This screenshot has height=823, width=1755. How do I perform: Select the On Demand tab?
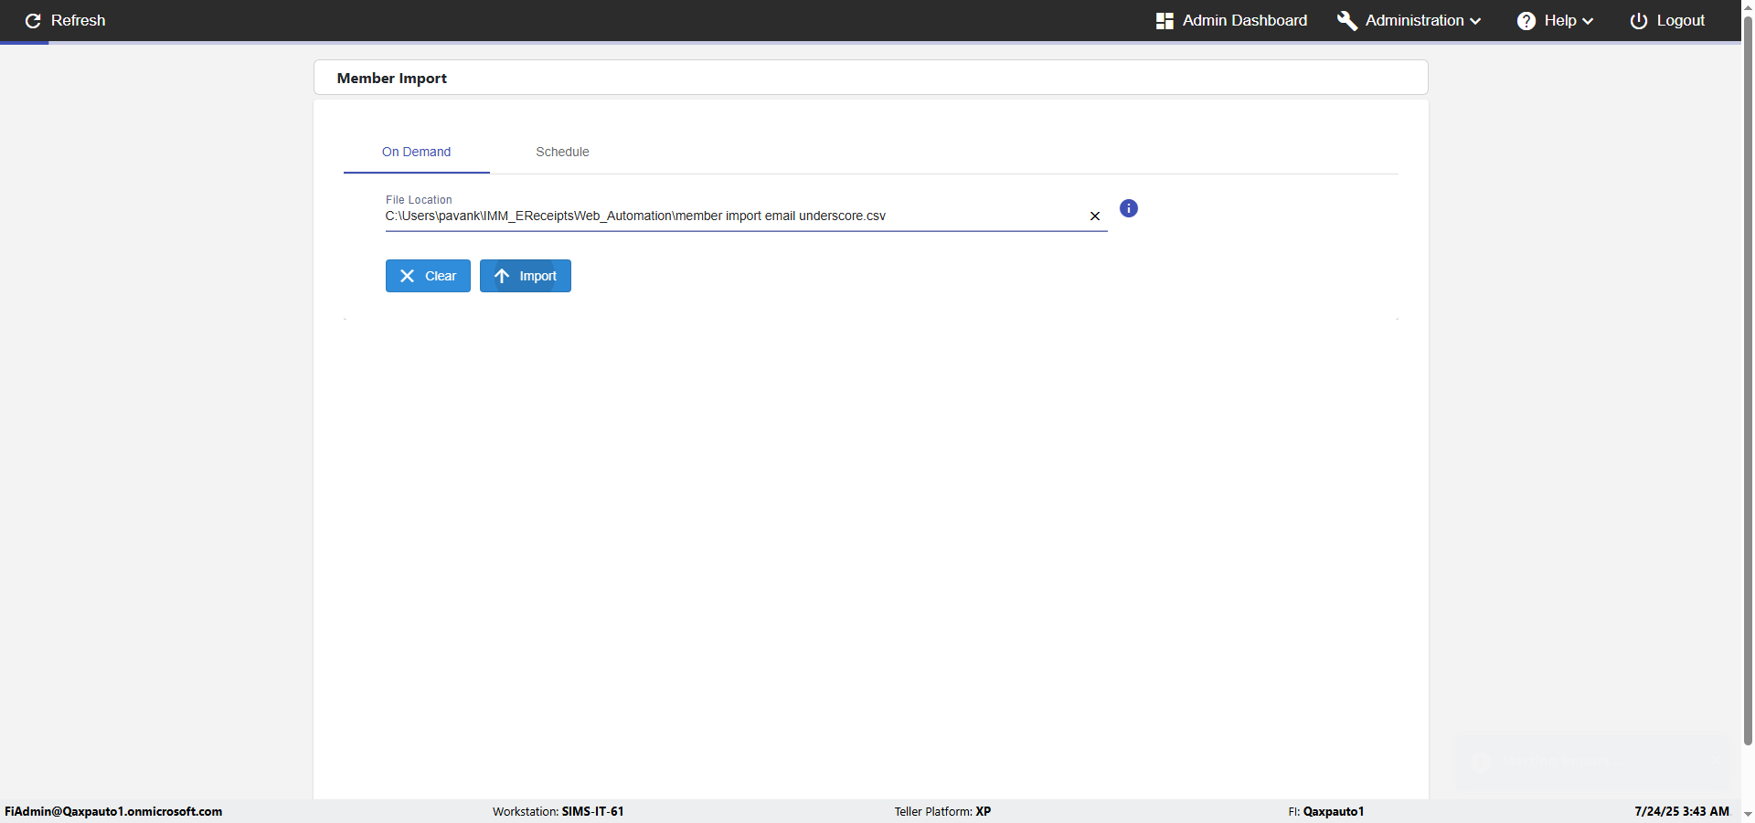click(416, 152)
